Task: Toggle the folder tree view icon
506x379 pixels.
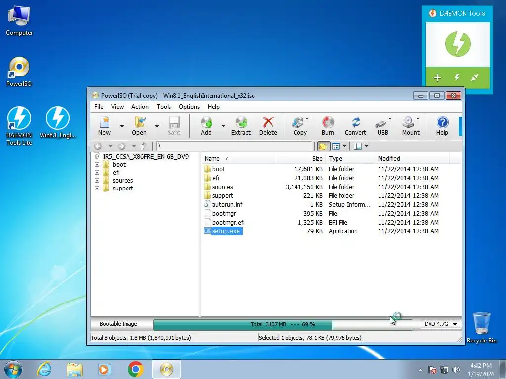Action: 323,146
